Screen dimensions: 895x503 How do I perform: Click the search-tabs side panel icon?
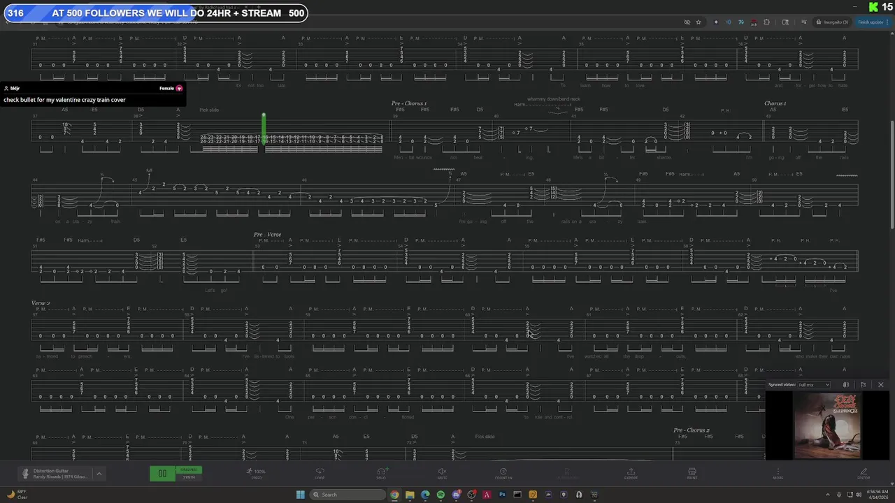tap(785, 22)
